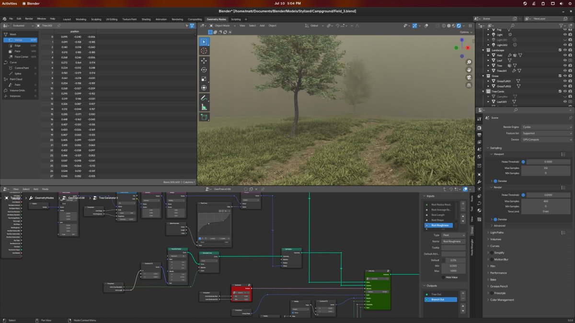Hide the Field object in viewport
The width and height of the screenshot is (575, 323).
point(565,55)
